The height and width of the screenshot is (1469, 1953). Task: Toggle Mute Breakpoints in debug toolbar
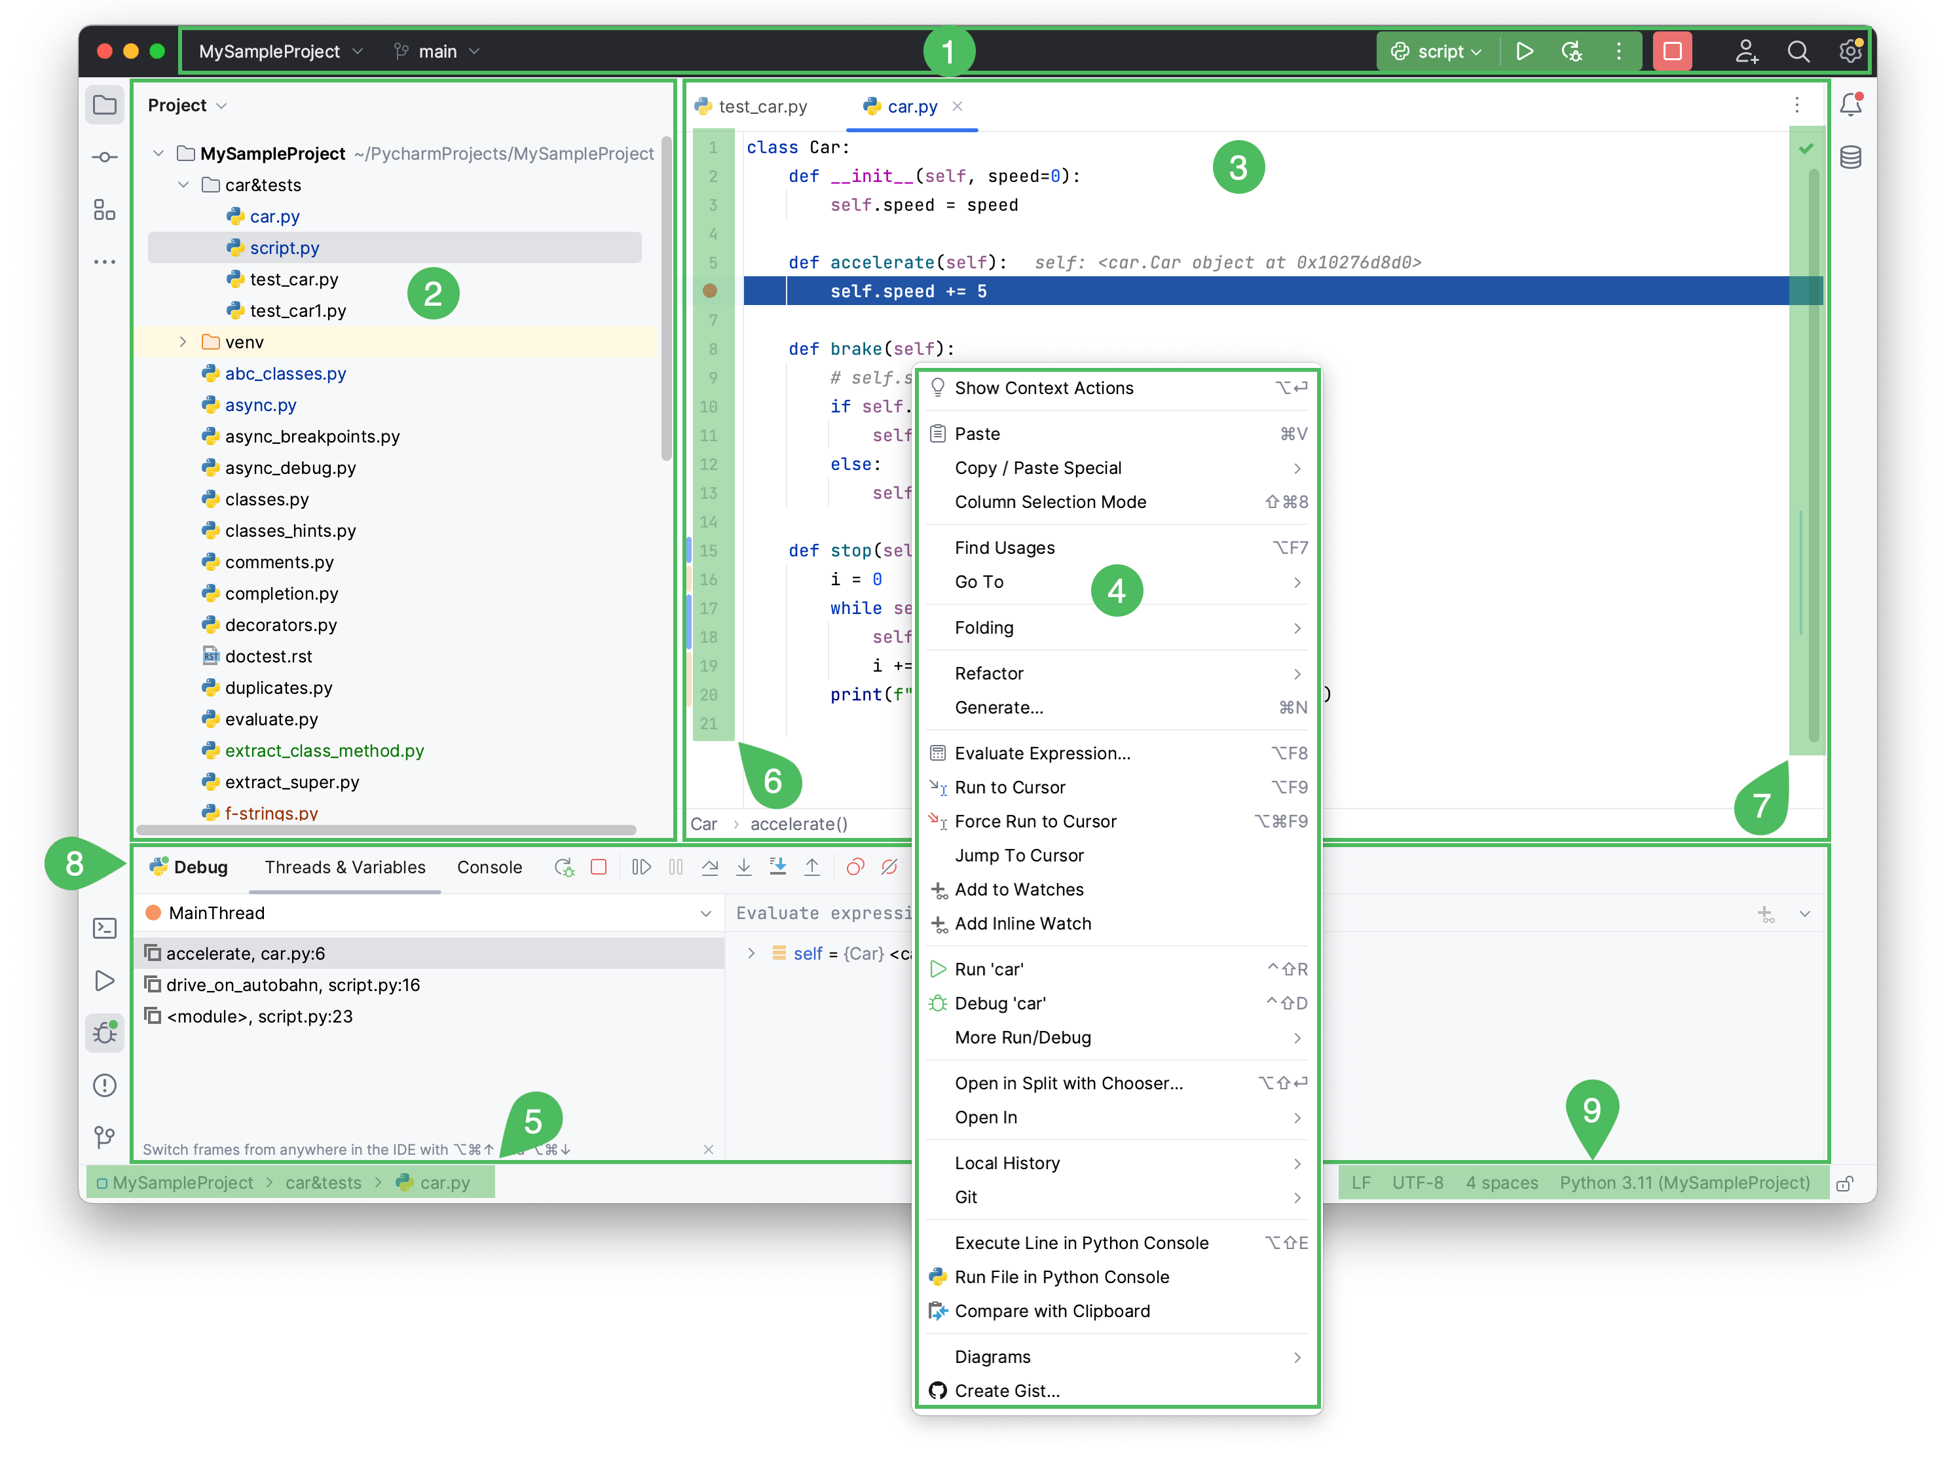click(x=889, y=866)
